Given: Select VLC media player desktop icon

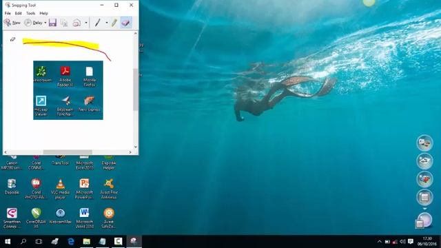Looking at the screenshot, I should (60, 189).
